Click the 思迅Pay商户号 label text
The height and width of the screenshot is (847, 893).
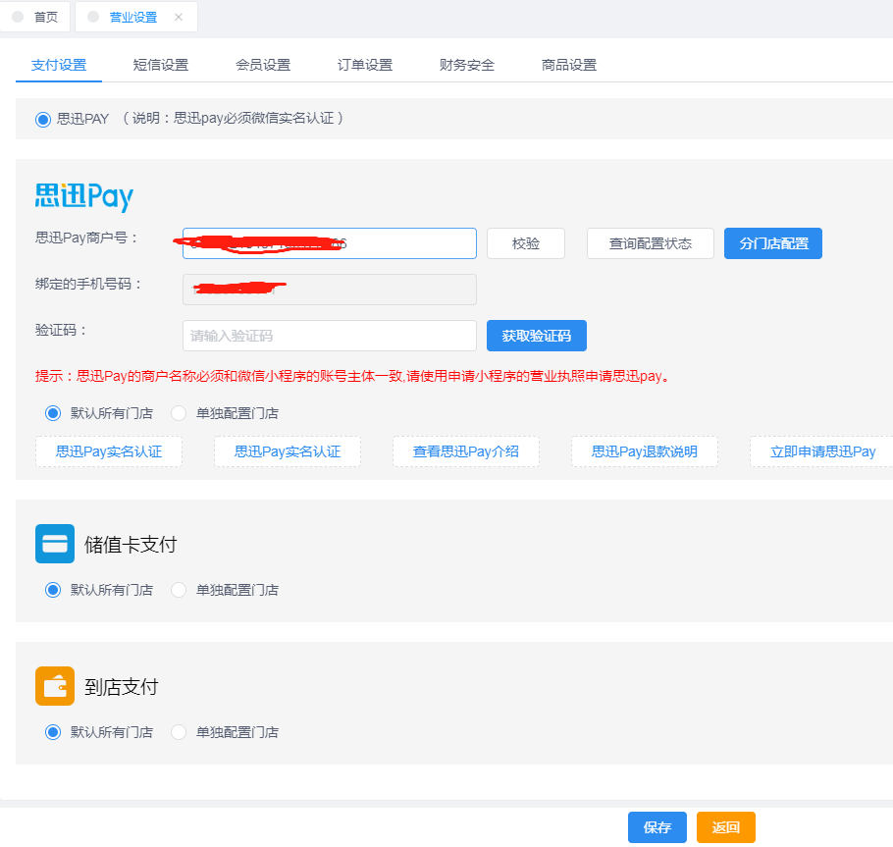(x=86, y=238)
